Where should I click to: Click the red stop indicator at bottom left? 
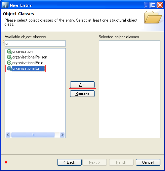pos(6,162)
